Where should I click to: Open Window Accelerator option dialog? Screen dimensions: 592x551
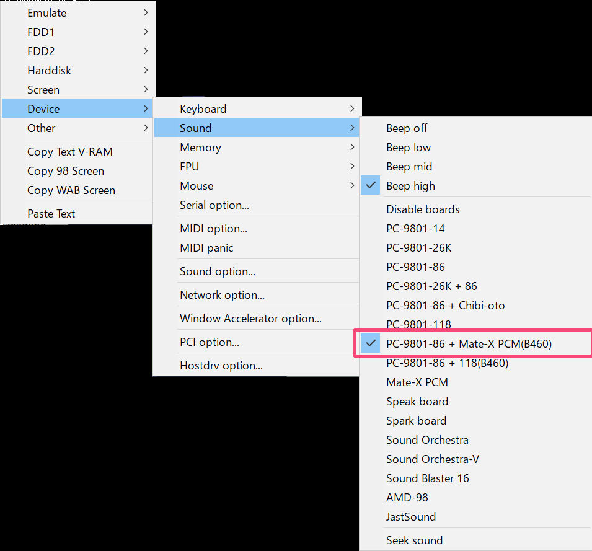(x=257, y=319)
